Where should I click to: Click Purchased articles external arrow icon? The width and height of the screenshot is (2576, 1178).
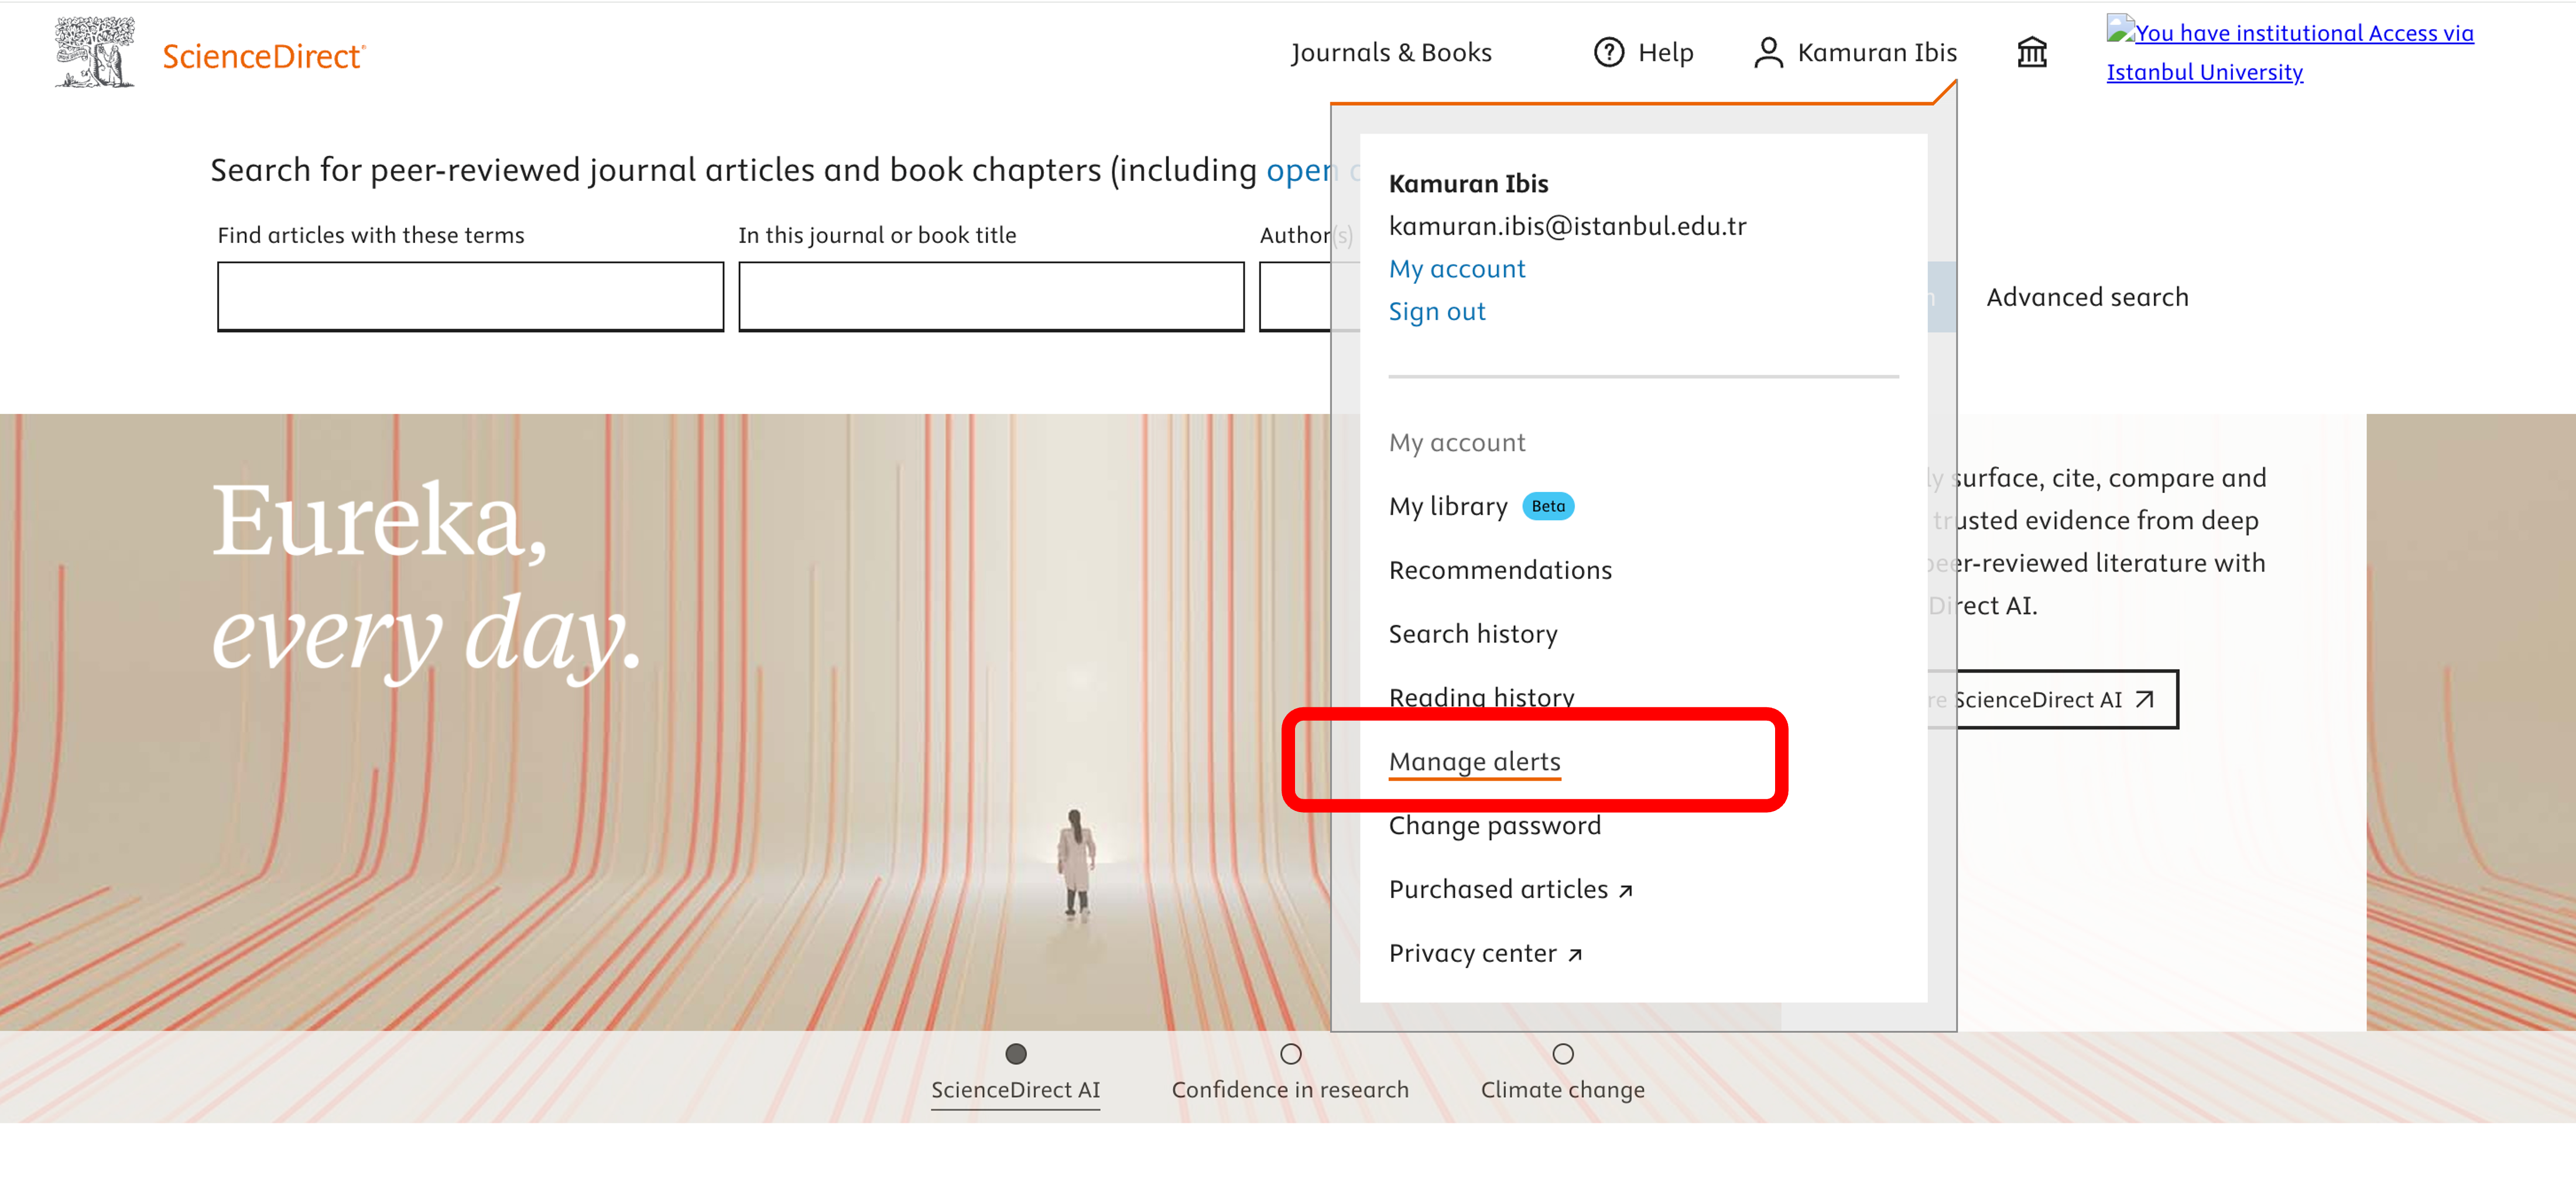[1625, 891]
